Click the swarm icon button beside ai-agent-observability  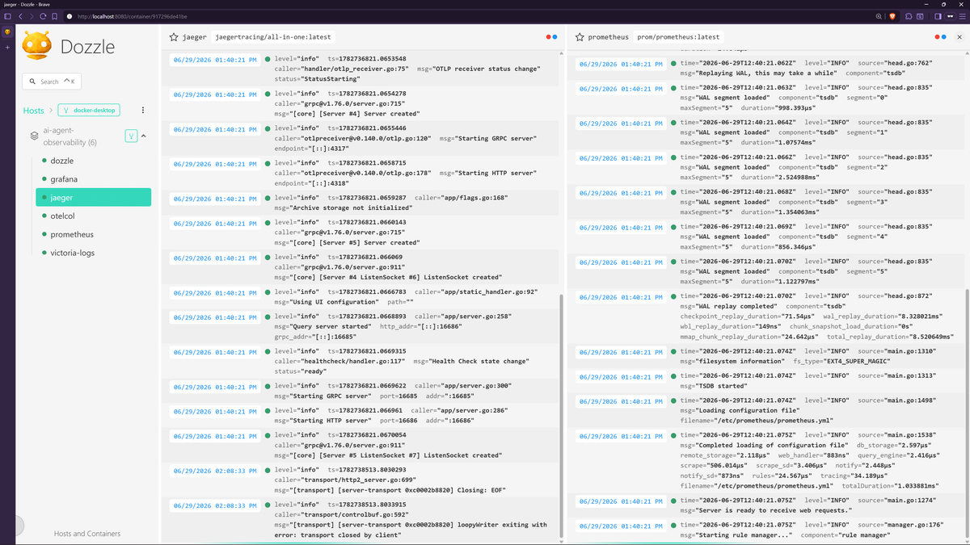131,136
